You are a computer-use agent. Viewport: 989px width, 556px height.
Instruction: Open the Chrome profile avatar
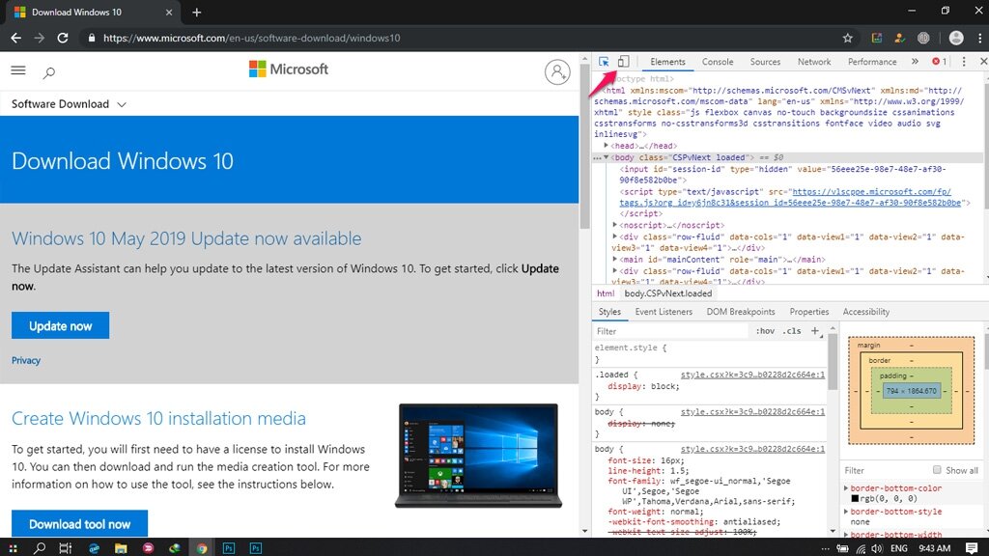tap(956, 38)
